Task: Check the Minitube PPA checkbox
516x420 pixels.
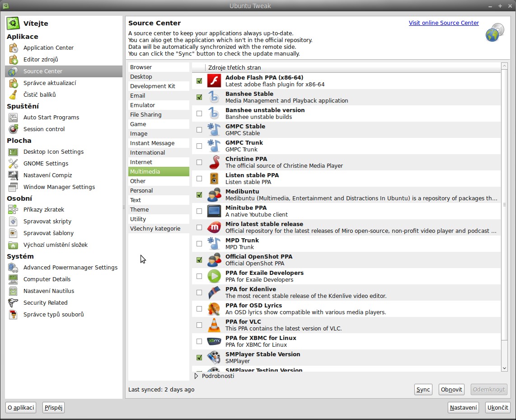Action: click(x=199, y=211)
